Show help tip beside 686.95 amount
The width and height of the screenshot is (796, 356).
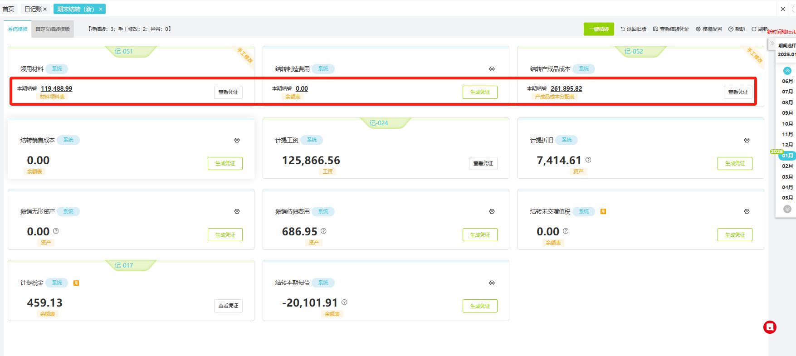click(323, 231)
